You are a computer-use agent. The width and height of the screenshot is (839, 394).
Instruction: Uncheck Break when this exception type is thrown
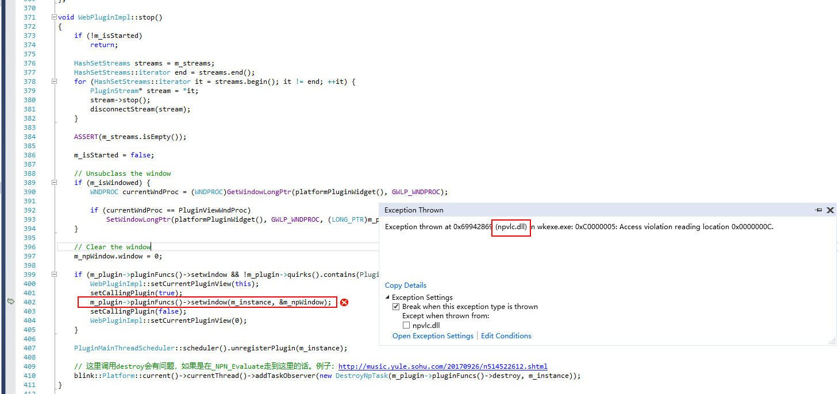coord(396,306)
